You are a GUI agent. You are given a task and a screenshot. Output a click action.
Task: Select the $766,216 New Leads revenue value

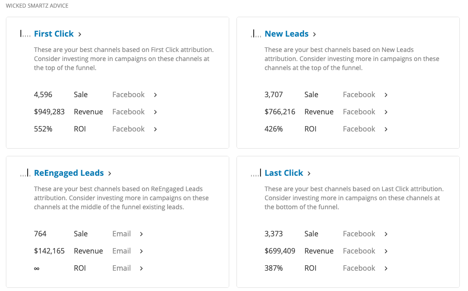click(x=280, y=112)
